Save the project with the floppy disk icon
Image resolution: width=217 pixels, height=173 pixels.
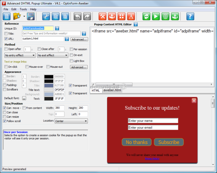31,17
